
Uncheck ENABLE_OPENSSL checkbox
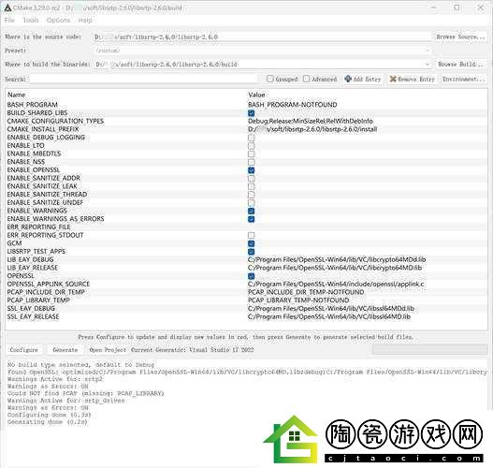(251, 170)
